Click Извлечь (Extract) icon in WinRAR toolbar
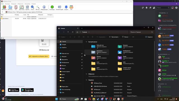This screenshot has height=101, width=179. pos(10,8)
